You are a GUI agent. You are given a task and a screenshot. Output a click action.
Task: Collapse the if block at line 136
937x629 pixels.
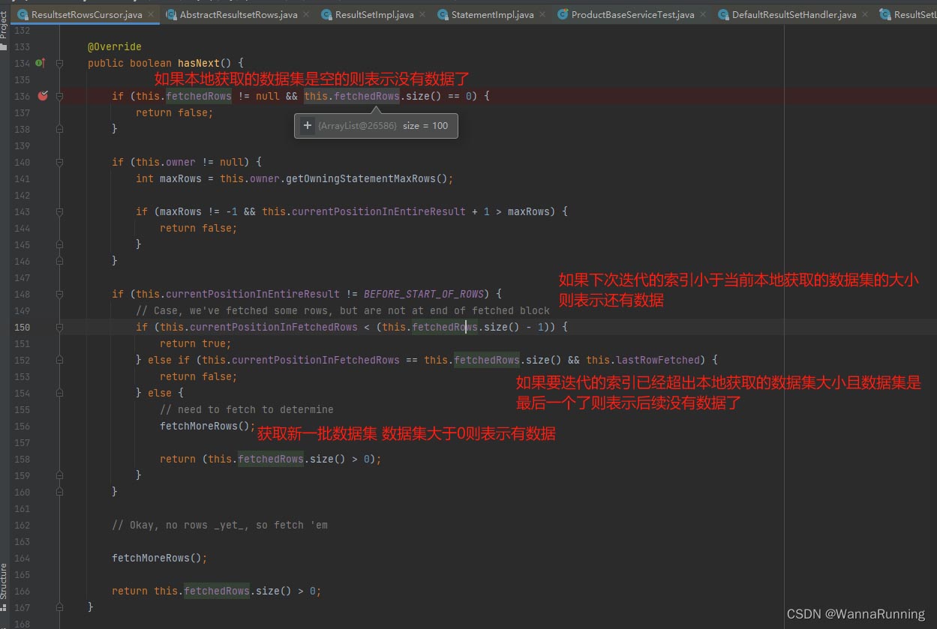(59, 96)
